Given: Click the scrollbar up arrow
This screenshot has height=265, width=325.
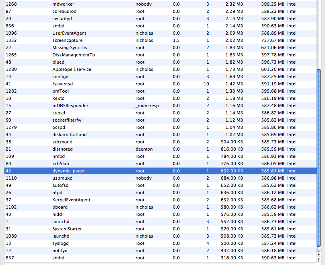Looking at the screenshot, I should pyautogui.click(x=319, y=254).
